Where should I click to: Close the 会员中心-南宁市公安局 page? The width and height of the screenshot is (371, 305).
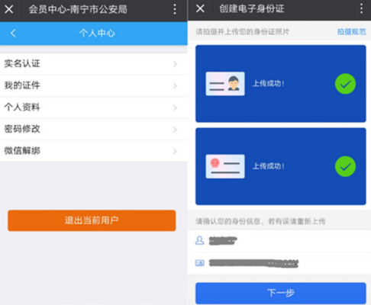pyautogui.click(x=9, y=9)
